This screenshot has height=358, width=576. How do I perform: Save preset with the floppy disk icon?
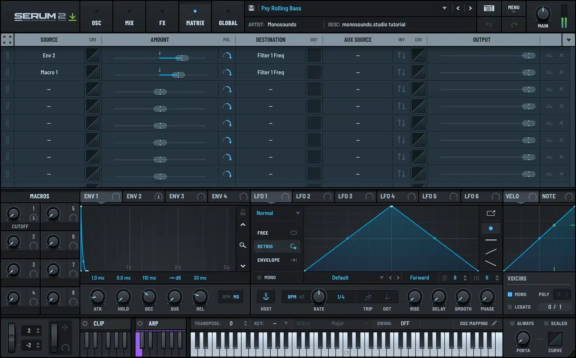pos(251,8)
